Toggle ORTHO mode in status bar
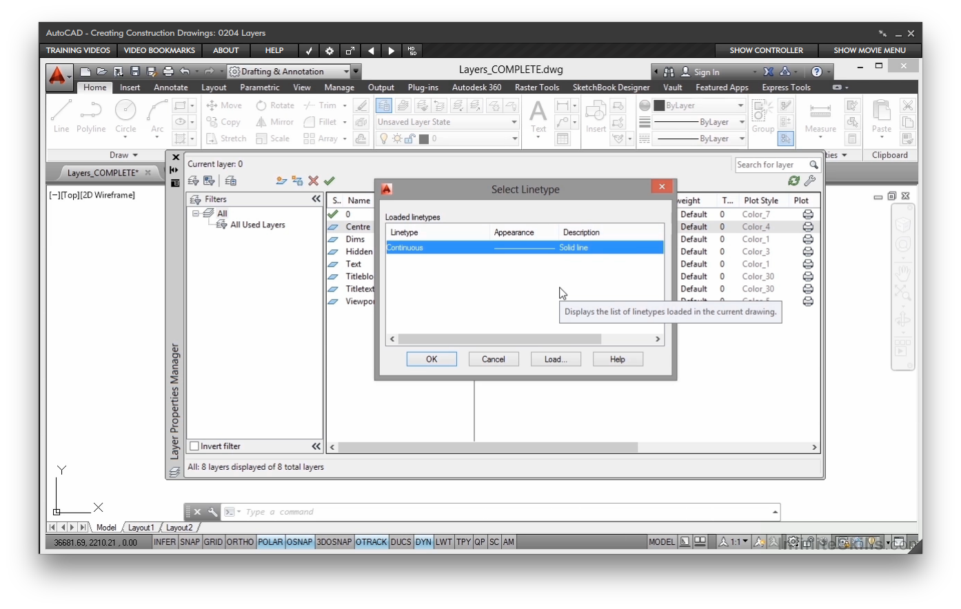The height and width of the screenshot is (609, 961). tap(240, 542)
